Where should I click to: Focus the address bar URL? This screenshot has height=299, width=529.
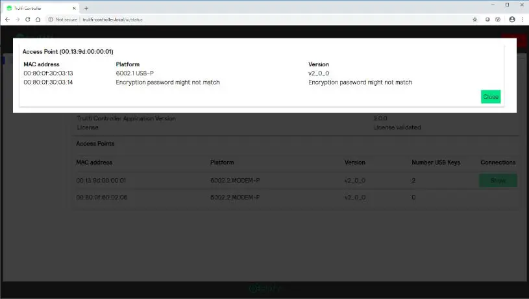coord(113,19)
